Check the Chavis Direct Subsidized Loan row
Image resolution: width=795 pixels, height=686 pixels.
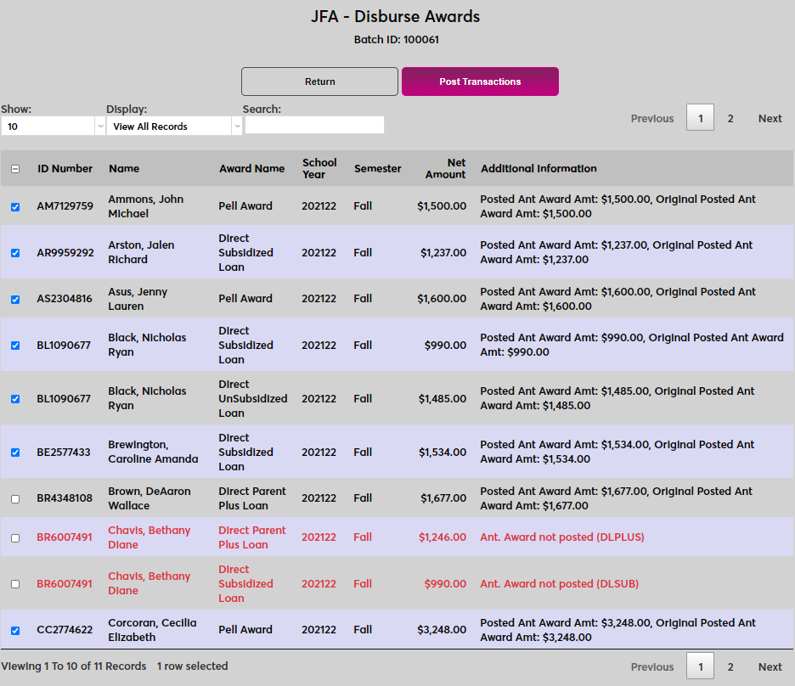[x=15, y=584]
